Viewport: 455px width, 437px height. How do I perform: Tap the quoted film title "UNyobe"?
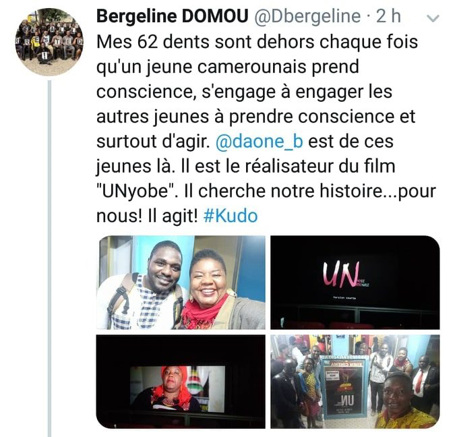[x=136, y=192]
